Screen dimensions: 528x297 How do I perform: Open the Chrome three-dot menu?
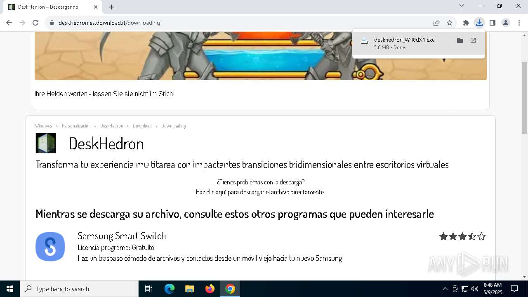(x=519, y=23)
